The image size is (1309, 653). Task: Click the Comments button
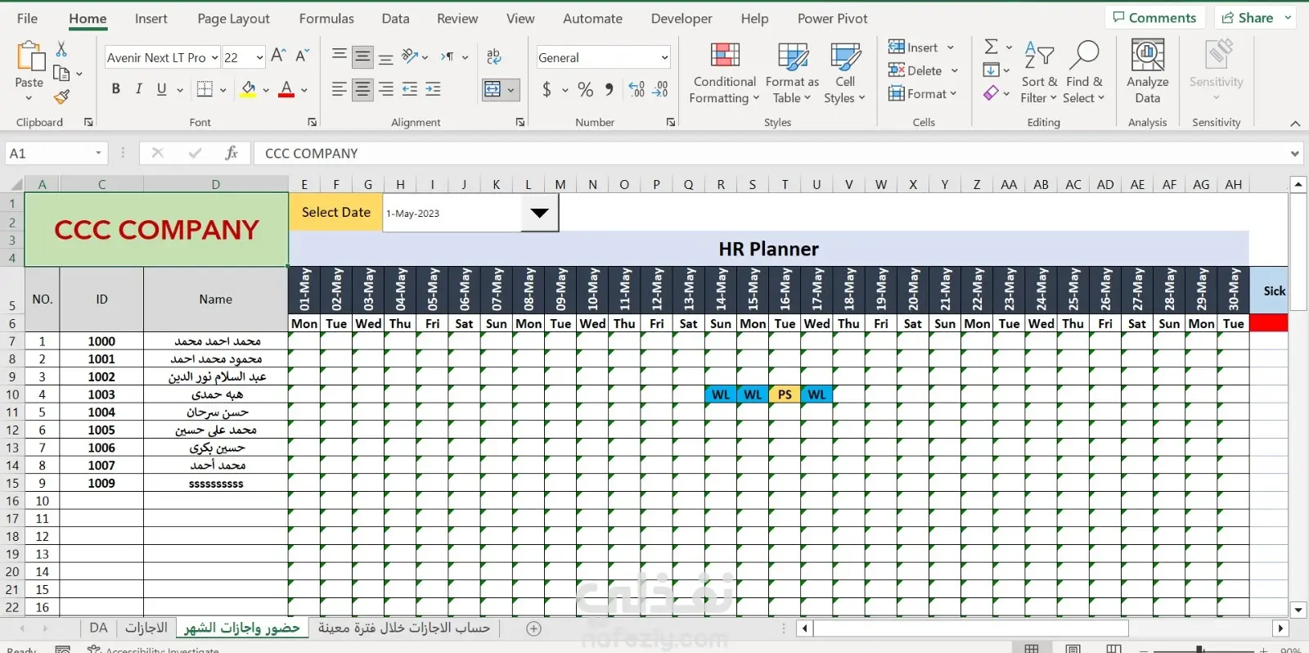[1154, 17]
